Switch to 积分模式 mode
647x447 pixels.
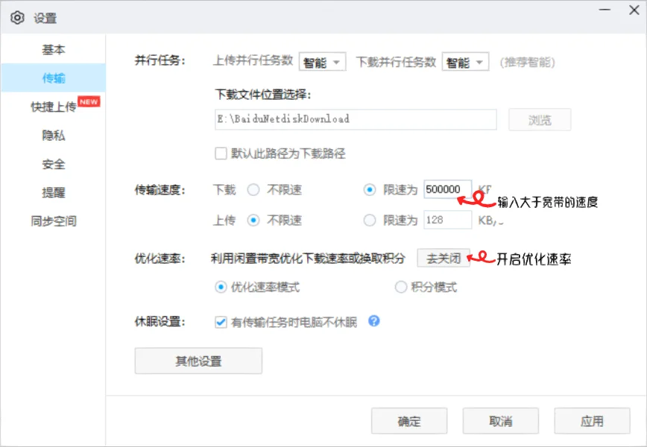tap(401, 287)
